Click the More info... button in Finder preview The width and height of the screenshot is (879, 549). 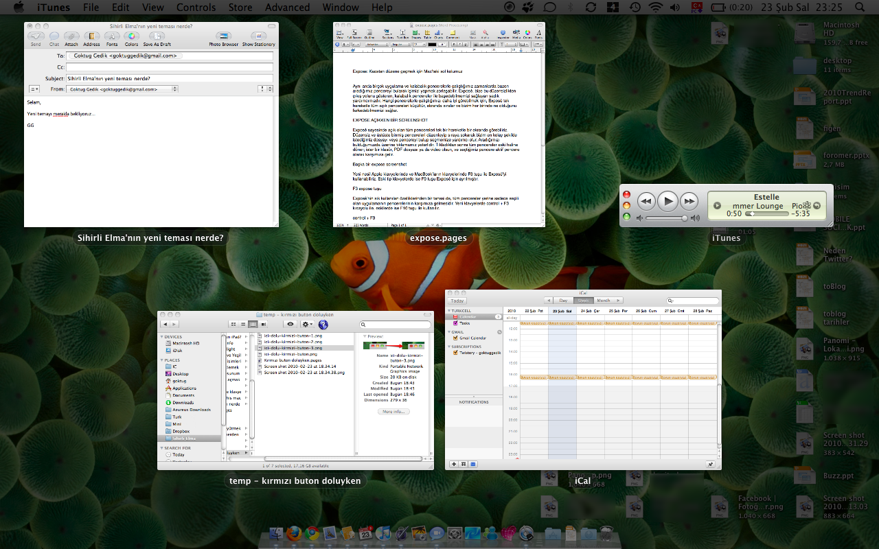(394, 412)
